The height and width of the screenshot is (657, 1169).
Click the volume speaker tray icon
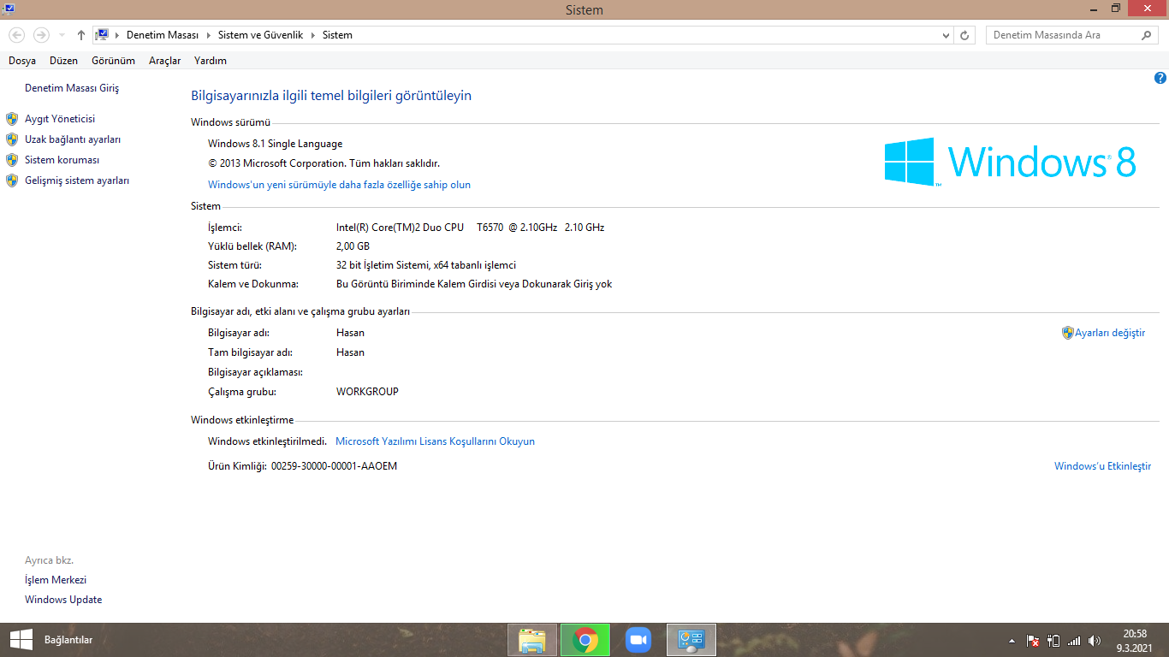coord(1095,640)
